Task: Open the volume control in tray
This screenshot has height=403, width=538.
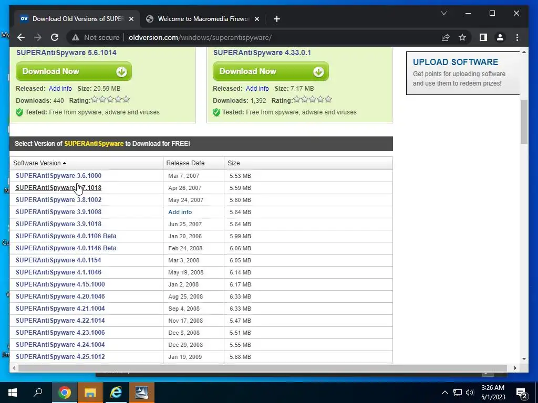Action: [x=469, y=393]
